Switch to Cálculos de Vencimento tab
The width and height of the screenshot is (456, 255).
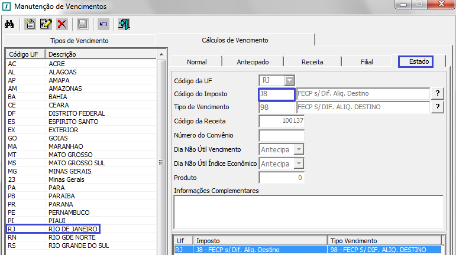point(235,40)
